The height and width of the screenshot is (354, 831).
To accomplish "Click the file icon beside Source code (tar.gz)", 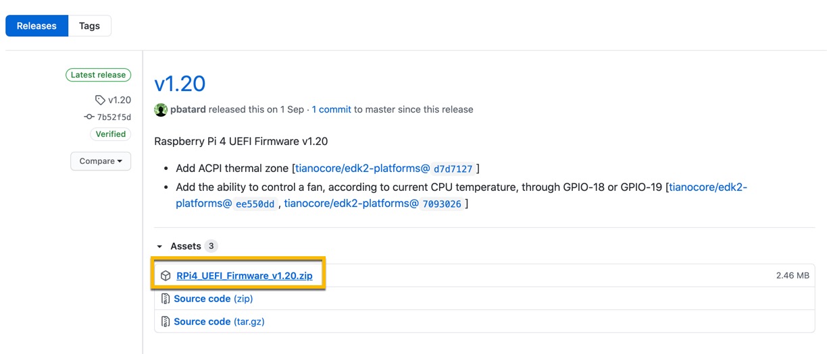I will [x=166, y=322].
